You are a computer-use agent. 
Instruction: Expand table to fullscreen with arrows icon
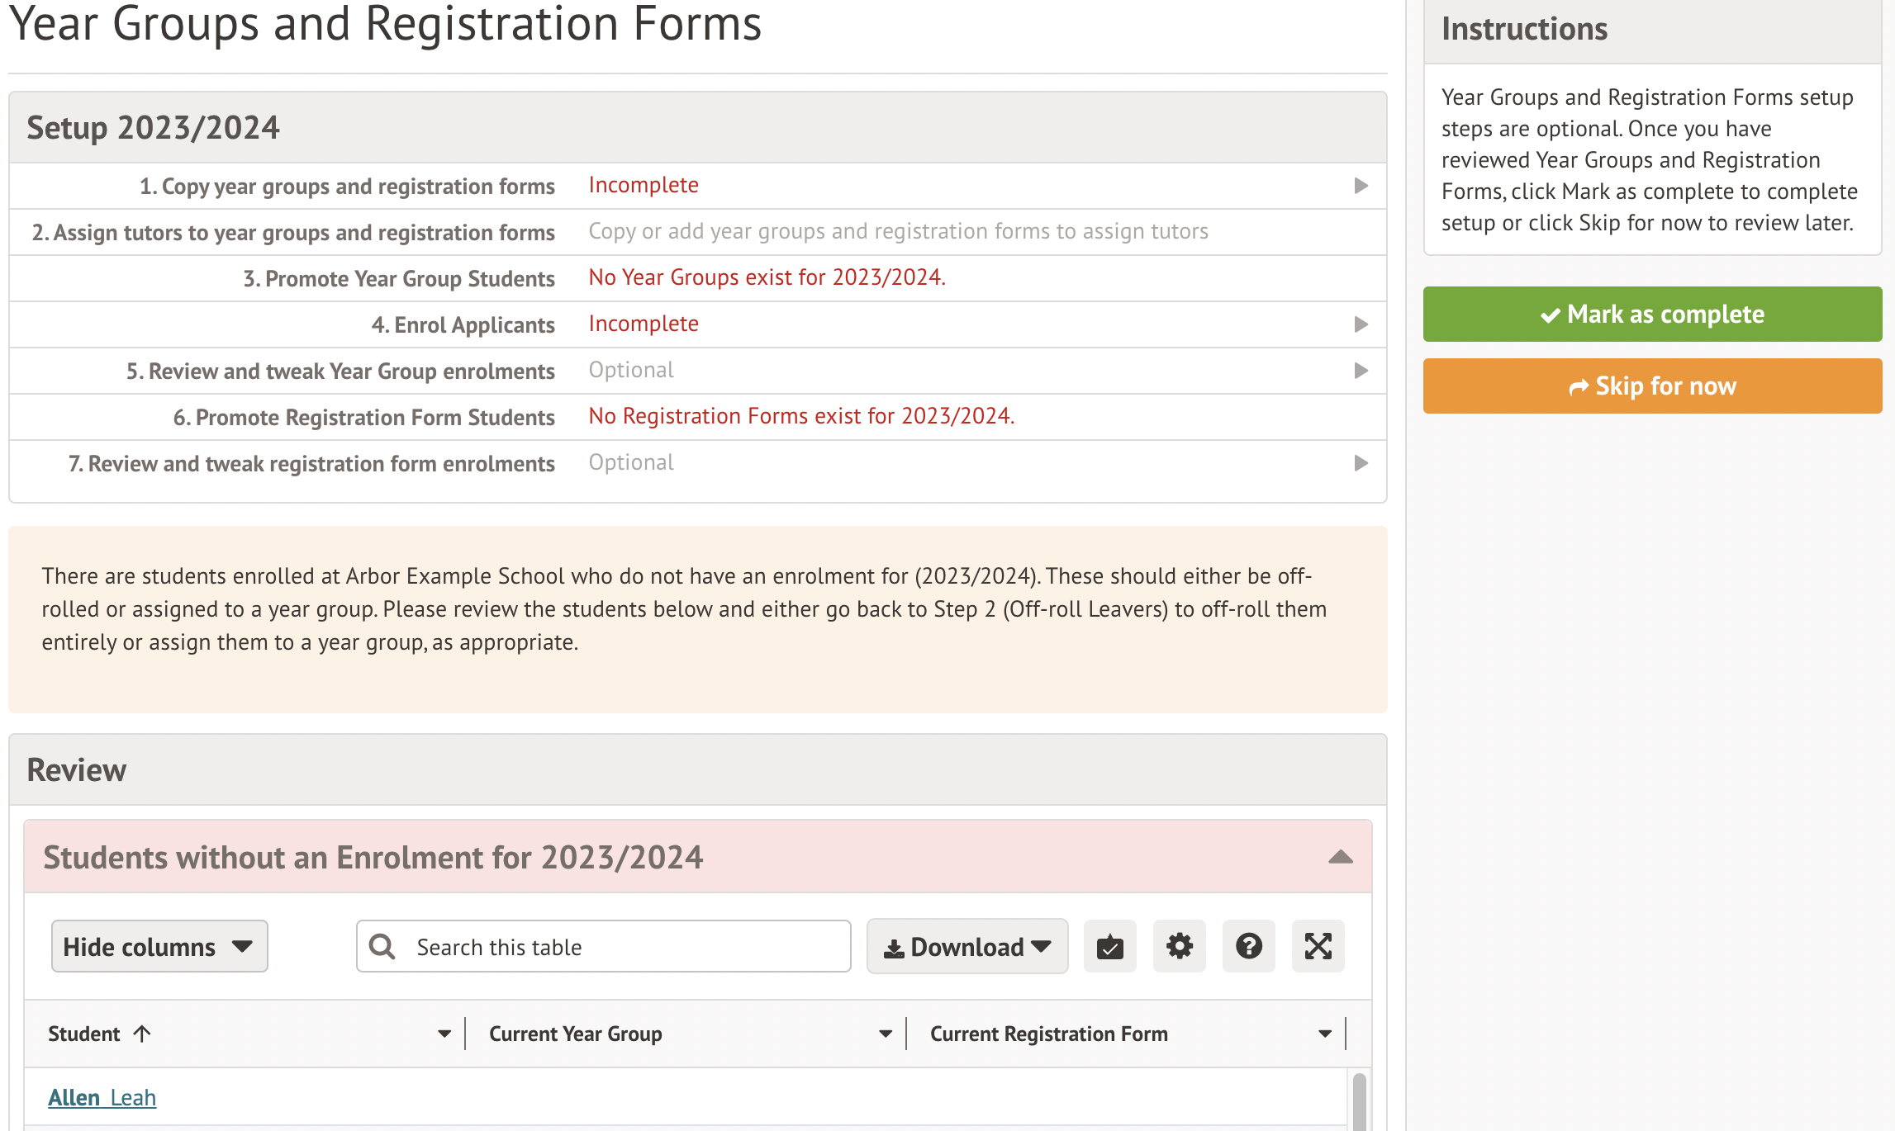click(x=1318, y=946)
